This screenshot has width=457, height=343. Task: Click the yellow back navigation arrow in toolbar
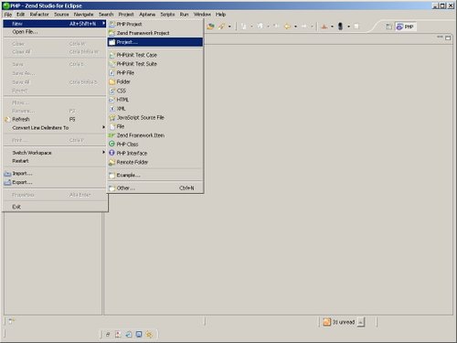(287, 27)
